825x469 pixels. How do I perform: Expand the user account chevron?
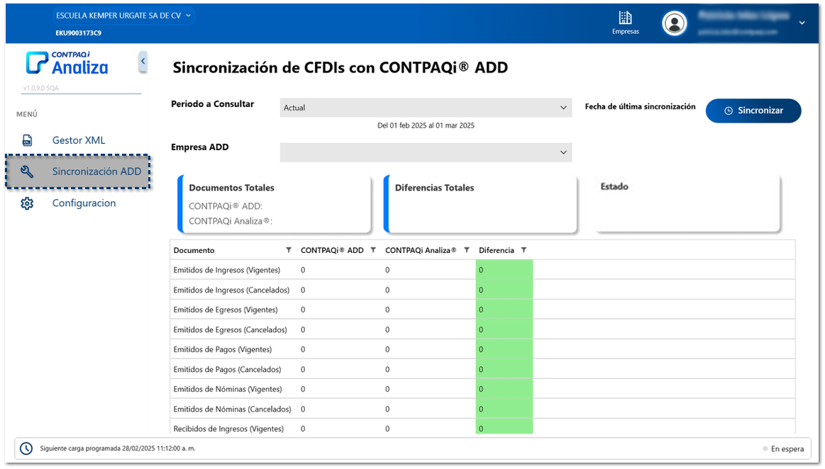click(802, 23)
